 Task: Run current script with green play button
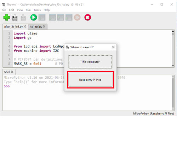tap(34, 17)
